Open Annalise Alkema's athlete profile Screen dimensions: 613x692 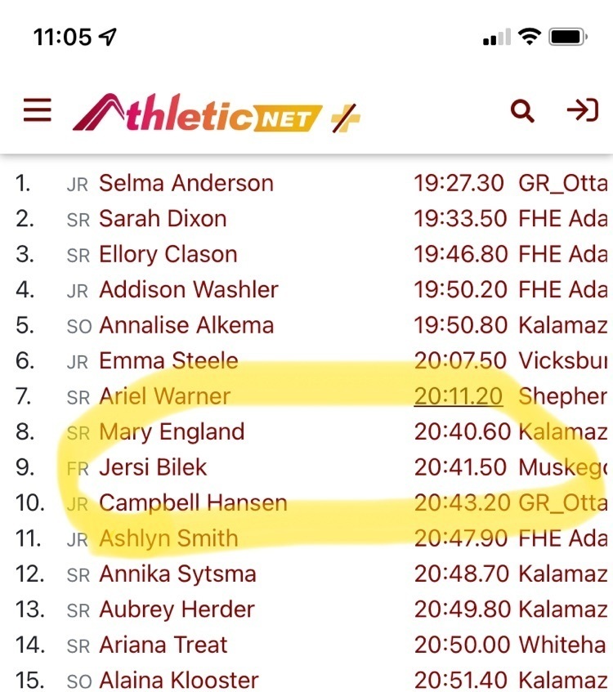[186, 325]
